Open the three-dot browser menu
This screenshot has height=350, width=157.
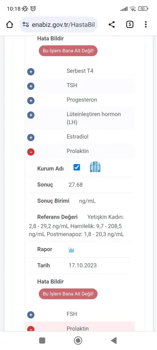146,24
